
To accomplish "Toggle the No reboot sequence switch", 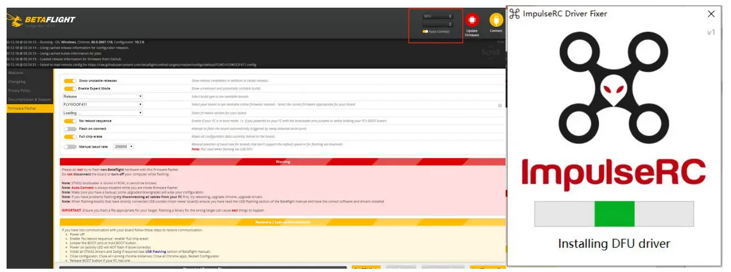I will coord(70,121).
